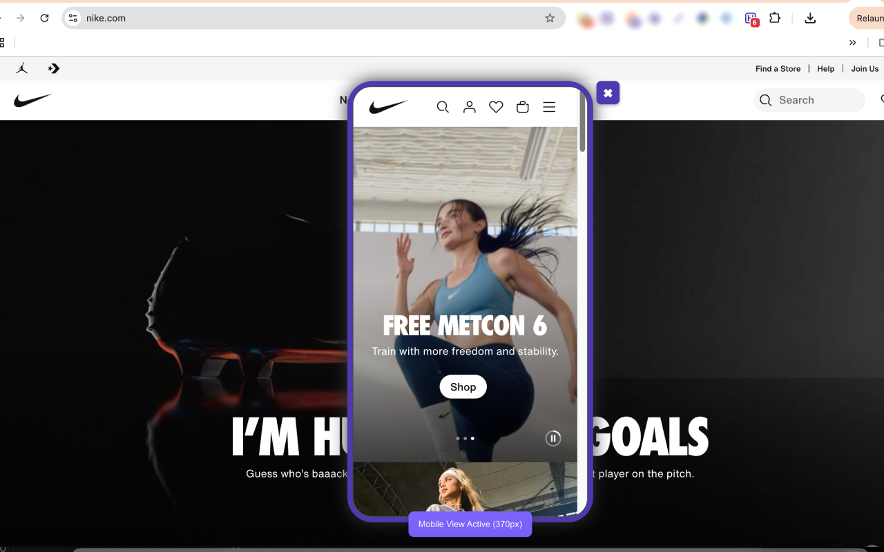The image size is (884, 552).
Task: Select the second carousel dot indicator
Action: point(465,438)
